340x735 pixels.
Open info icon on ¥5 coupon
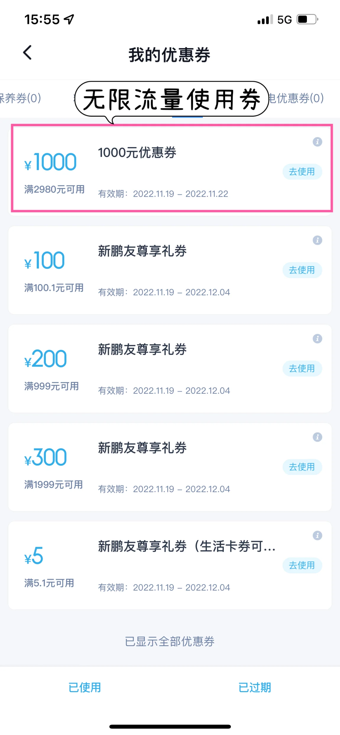click(x=317, y=535)
